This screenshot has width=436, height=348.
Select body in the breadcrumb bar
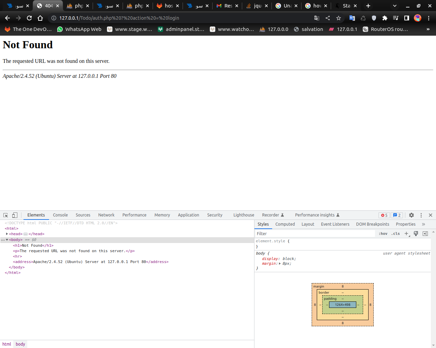coord(20,344)
